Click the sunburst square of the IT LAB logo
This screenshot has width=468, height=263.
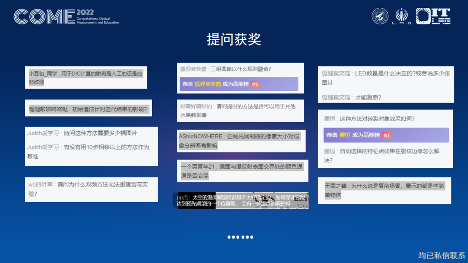pos(424,17)
